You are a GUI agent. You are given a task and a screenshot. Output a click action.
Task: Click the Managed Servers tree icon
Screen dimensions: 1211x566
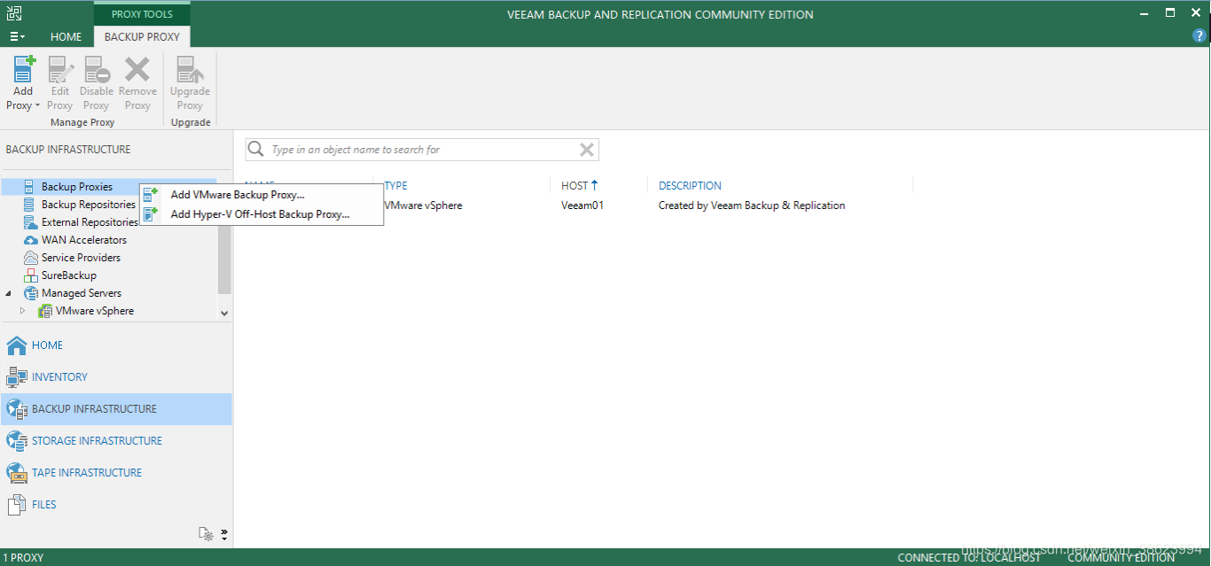coord(30,293)
